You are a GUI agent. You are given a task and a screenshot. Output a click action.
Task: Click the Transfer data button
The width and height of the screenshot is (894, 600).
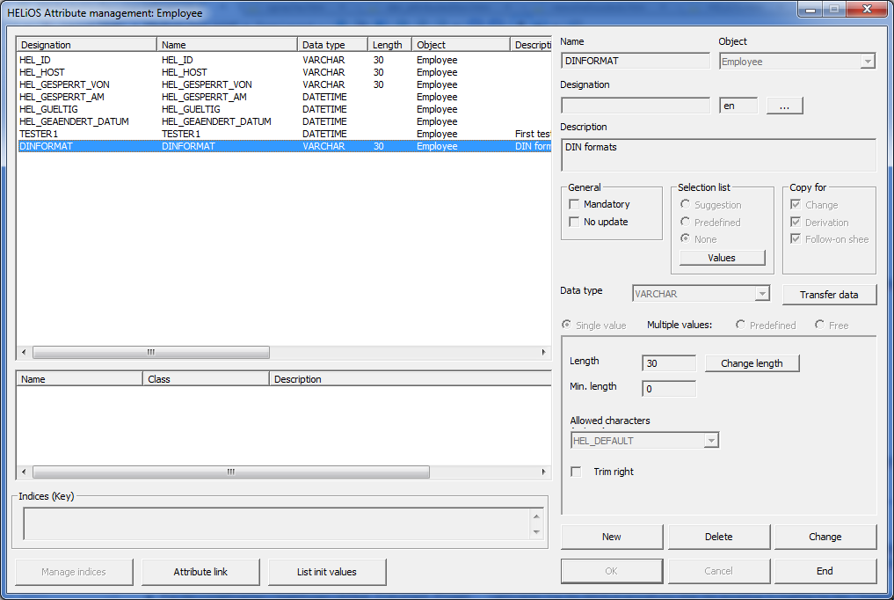click(x=825, y=295)
